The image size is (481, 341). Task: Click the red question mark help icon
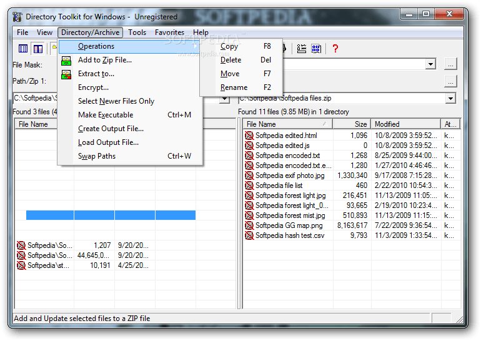pos(335,49)
